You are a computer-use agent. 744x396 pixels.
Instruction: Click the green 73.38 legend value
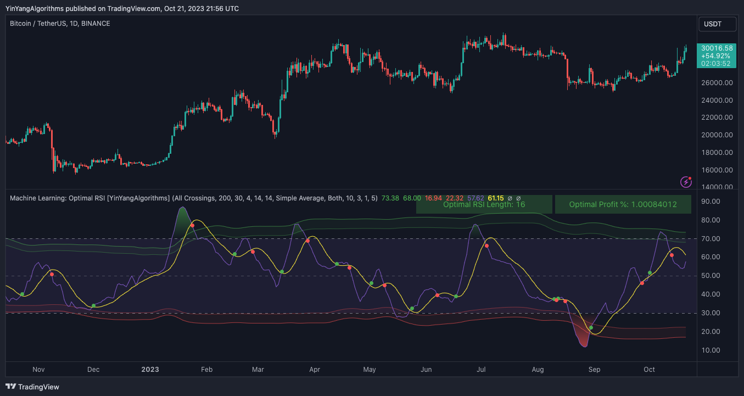click(x=390, y=198)
